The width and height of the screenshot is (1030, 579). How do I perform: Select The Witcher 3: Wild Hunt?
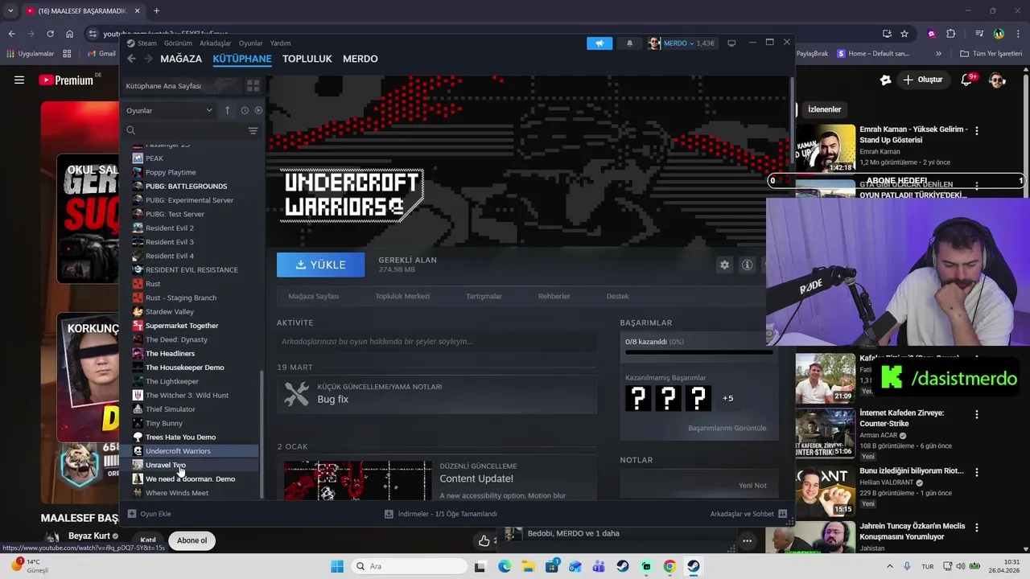click(187, 396)
